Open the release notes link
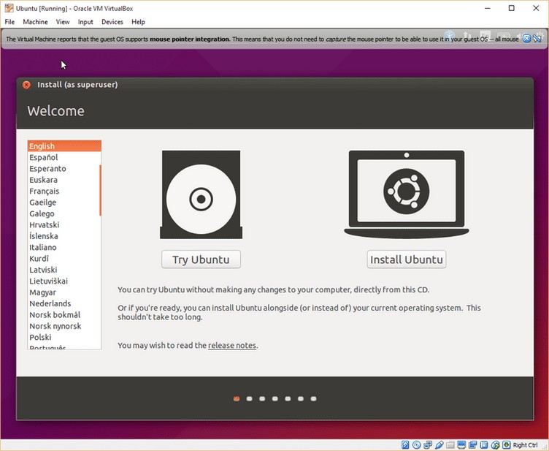The height and width of the screenshot is (451, 549). click(232, 345)
